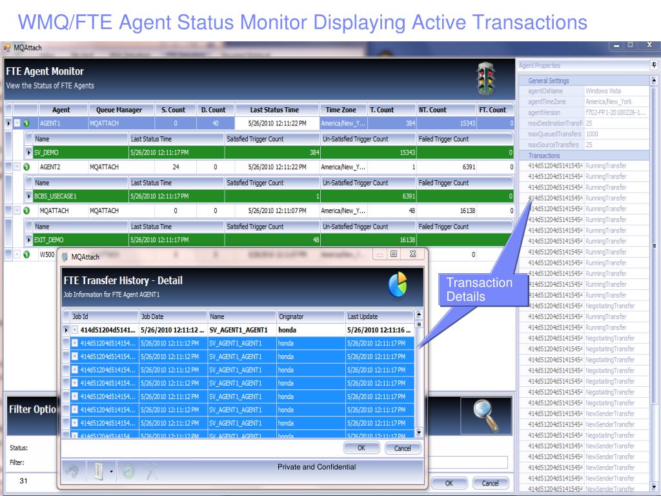
Task: Click the scroll down arrow in Transfer History grid
Action: pos(418,432)
